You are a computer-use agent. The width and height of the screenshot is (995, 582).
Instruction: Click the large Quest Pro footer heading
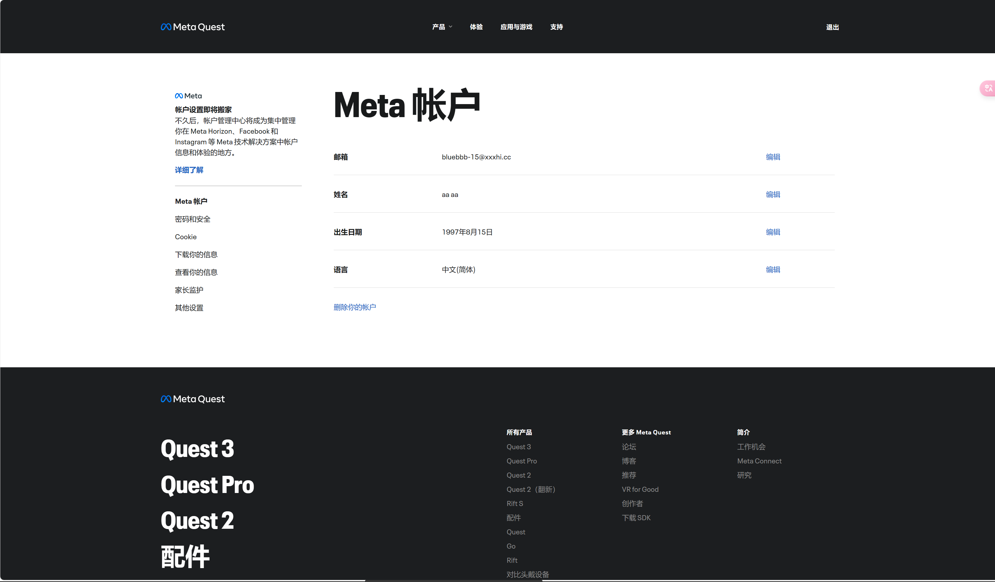click(x=207, y=485)
